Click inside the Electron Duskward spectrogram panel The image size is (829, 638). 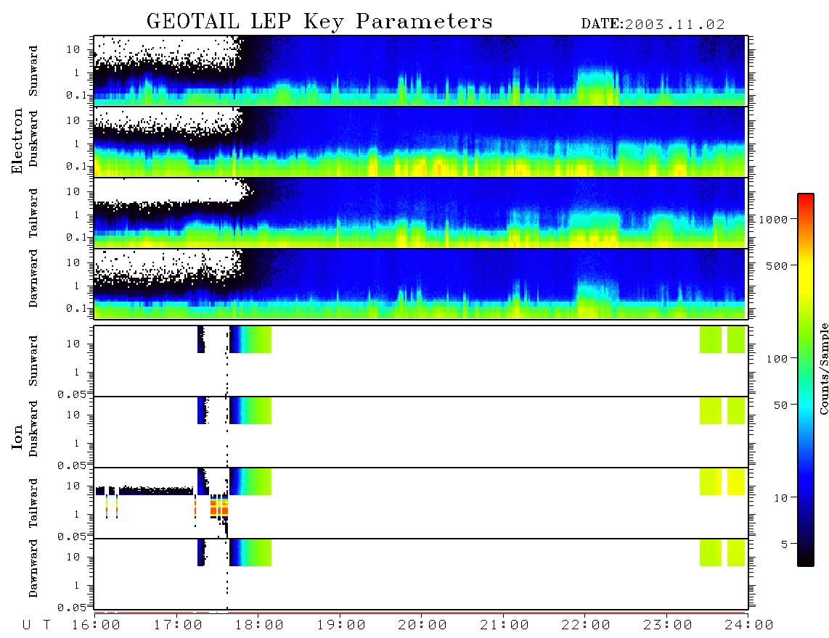click(x=420, y=141)
